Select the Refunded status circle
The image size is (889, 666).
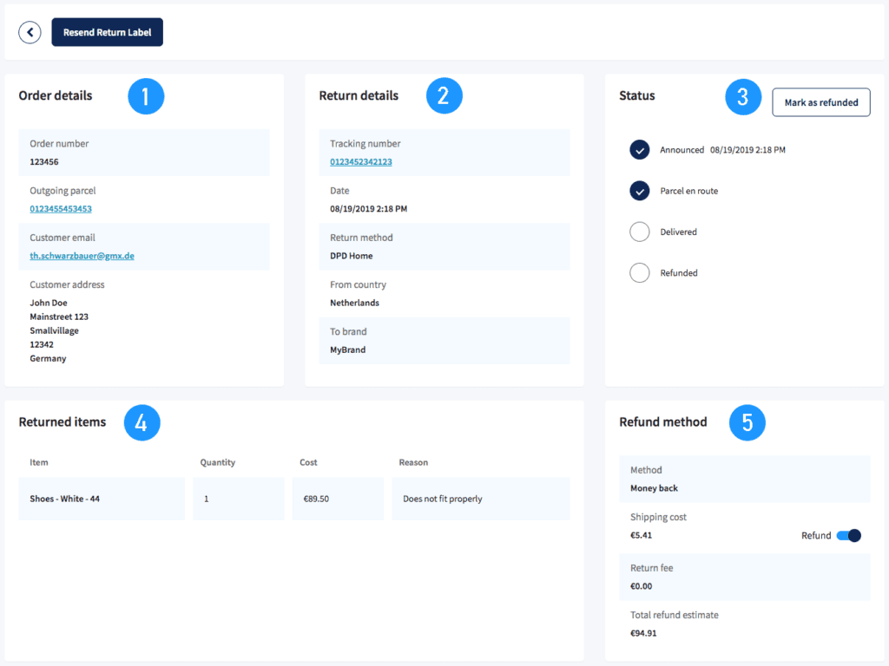pyautogui.click(x=639, y=272)
